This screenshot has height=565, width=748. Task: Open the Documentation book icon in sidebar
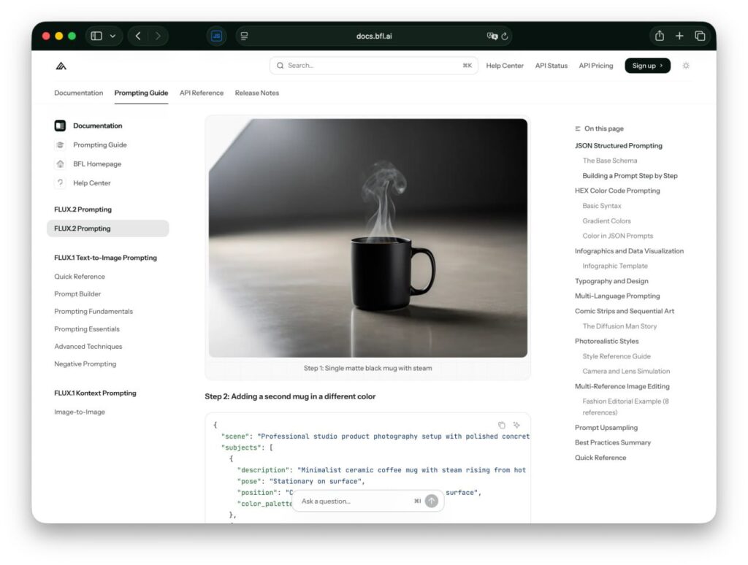click(x=60, y=126)
